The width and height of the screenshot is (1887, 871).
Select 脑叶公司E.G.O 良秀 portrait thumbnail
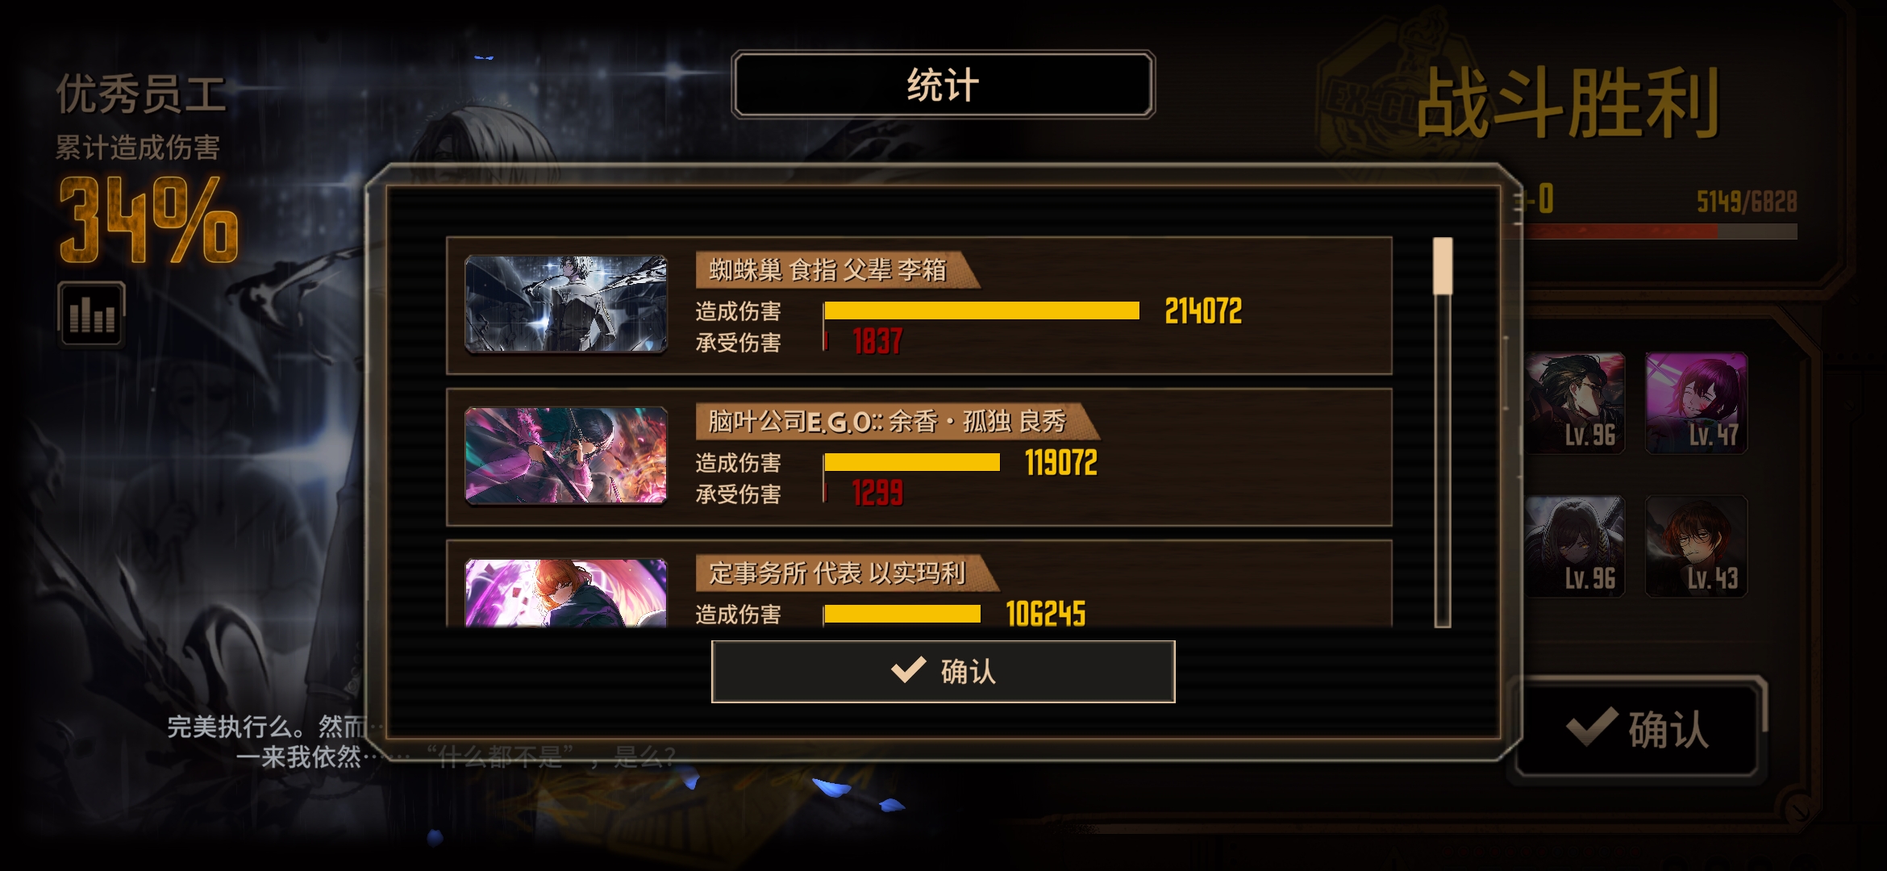pyautogui.click(x=566, y=456)
